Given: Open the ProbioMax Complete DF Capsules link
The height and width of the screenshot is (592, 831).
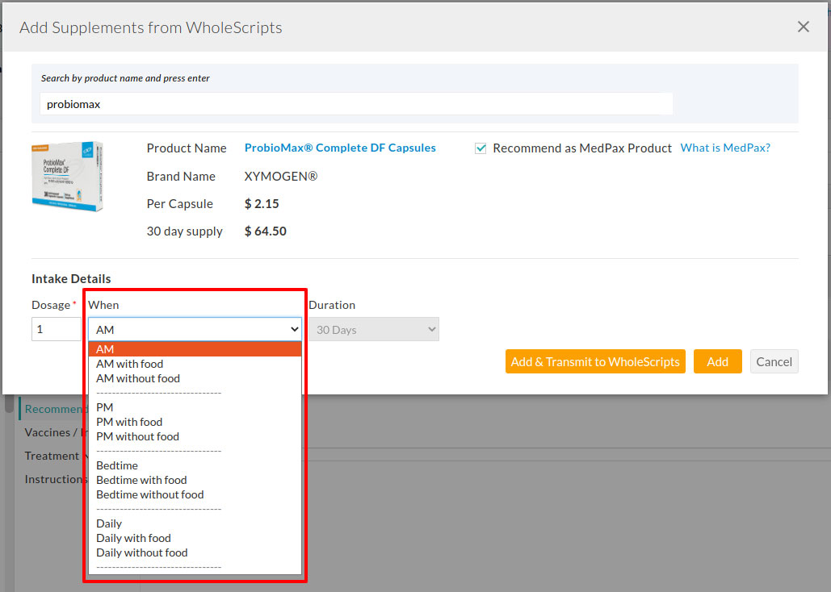Looking at the screenshot, I should (340, 147).
